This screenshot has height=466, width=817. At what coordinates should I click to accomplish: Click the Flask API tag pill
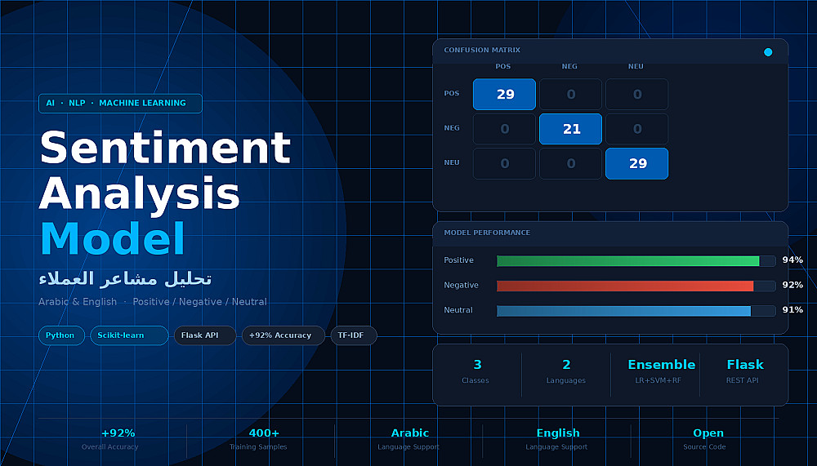pos(205,335)
